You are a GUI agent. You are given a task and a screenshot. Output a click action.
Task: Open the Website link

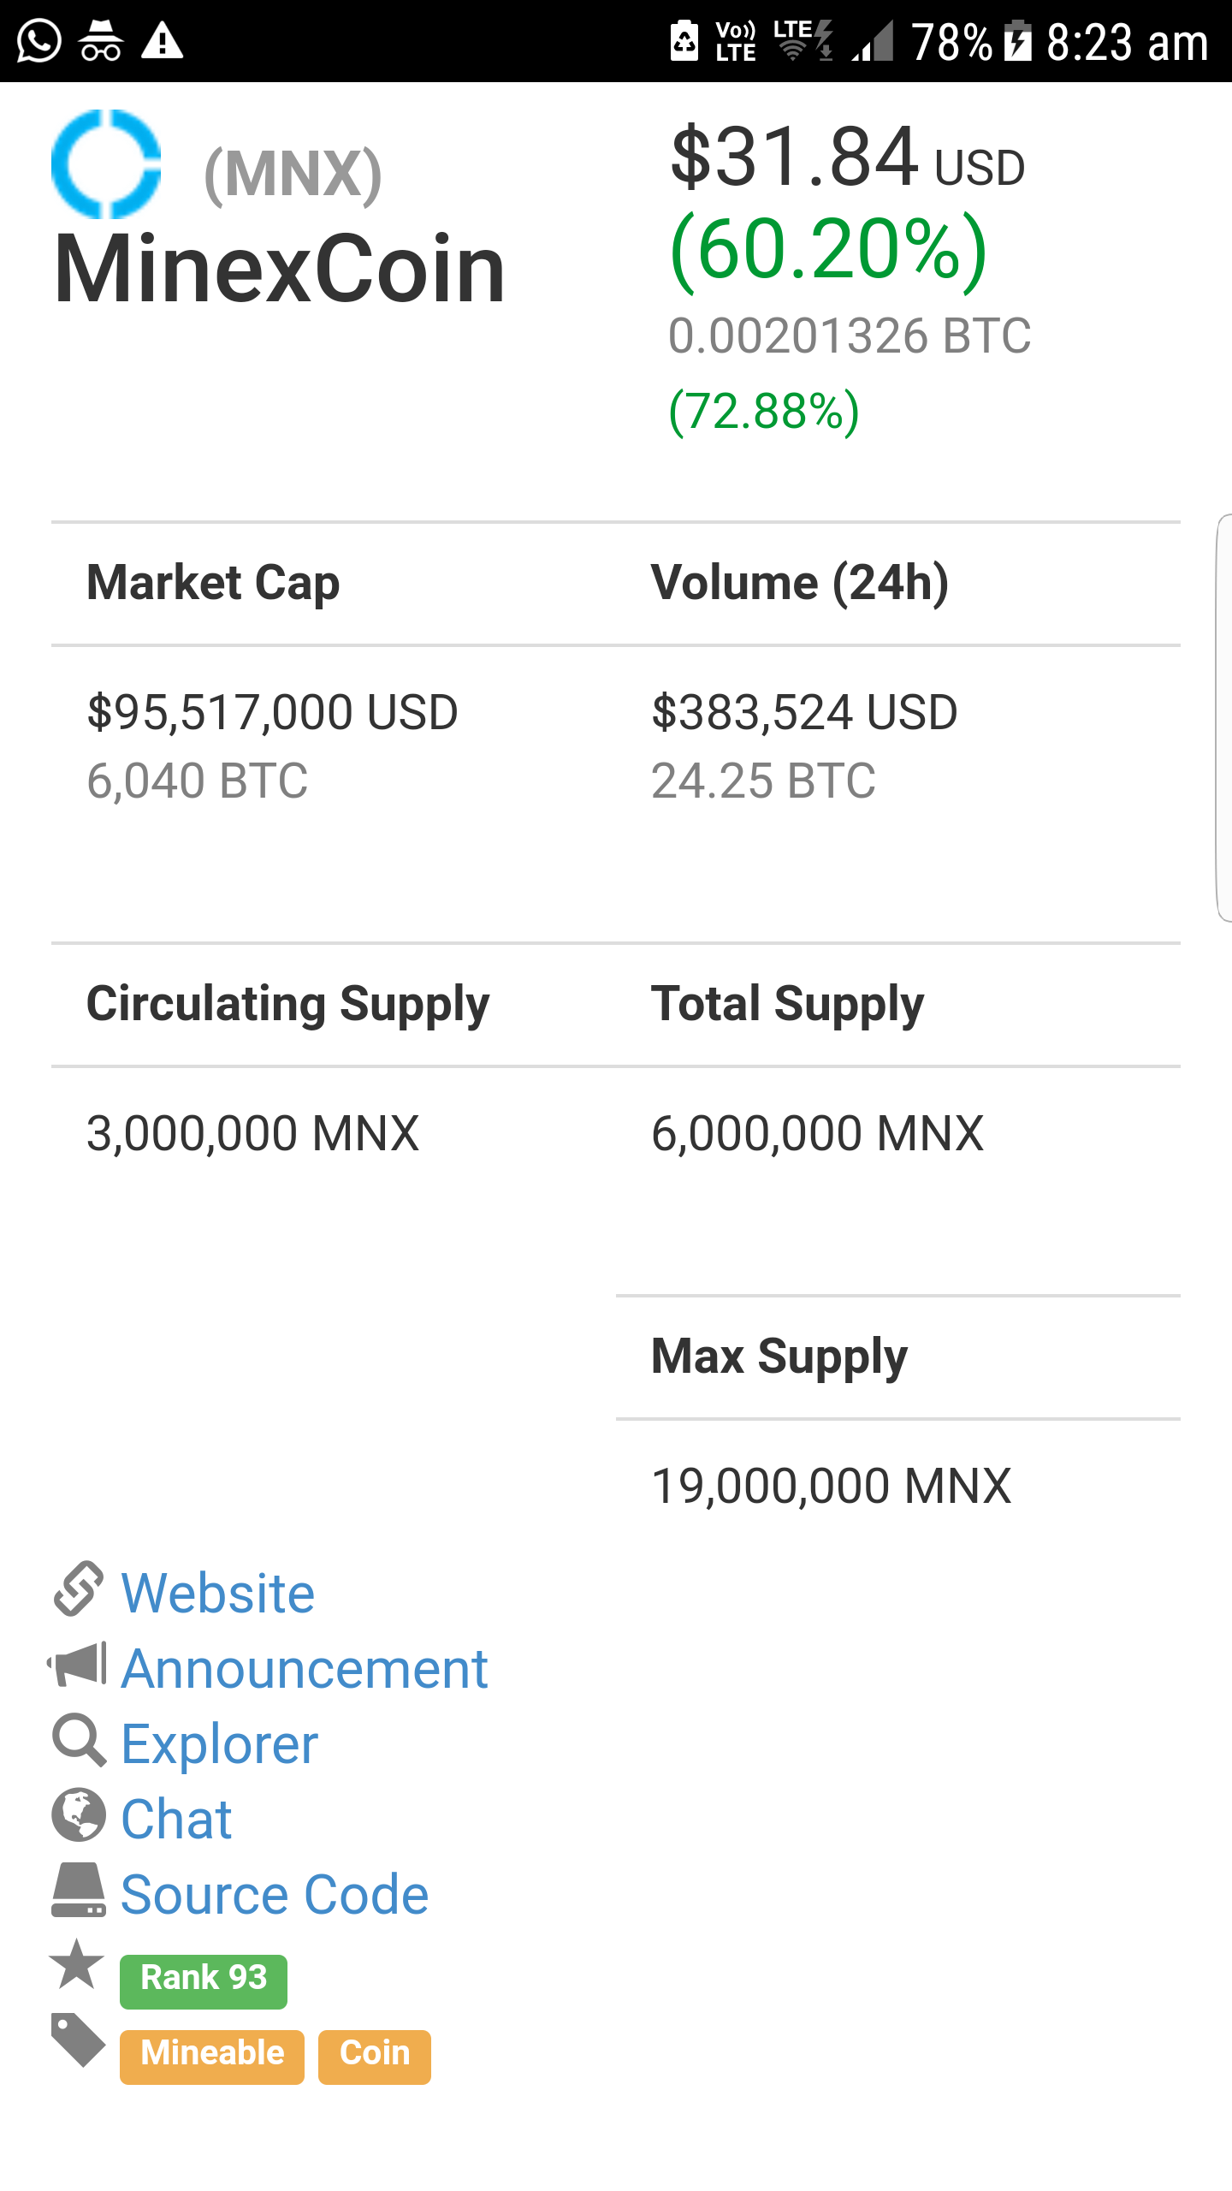[218, 1593]
